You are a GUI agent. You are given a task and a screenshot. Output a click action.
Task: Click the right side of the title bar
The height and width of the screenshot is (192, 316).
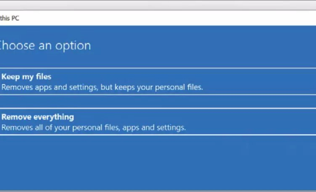point(276,18)
